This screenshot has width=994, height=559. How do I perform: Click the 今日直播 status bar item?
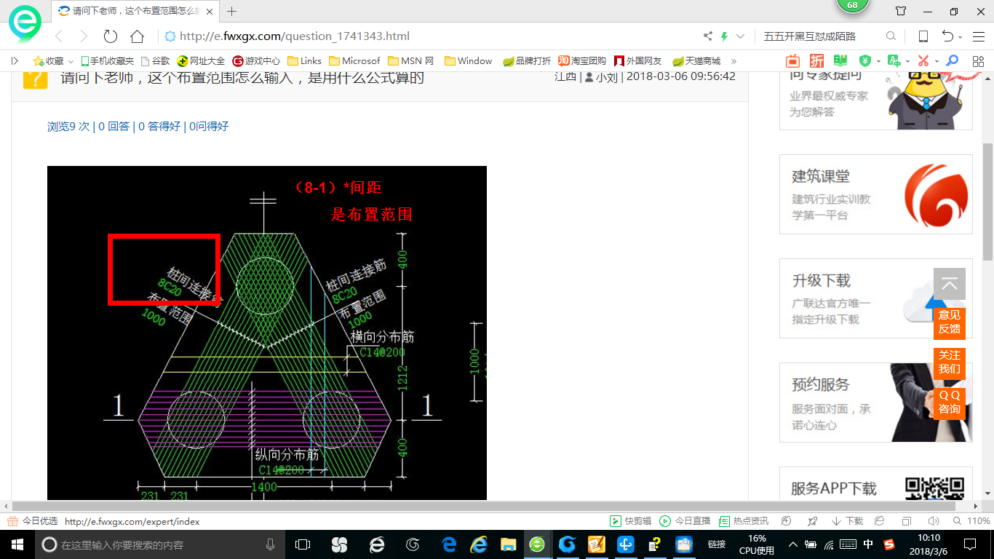pyautogui.click(x=685, y=521)
